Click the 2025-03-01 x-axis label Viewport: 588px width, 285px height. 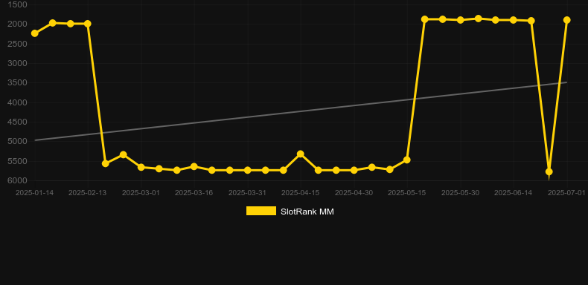click(x=141, y=193)
